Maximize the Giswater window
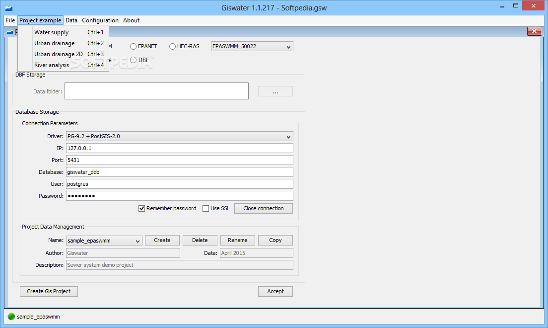548x328 pixels. (x=516, y=5)
